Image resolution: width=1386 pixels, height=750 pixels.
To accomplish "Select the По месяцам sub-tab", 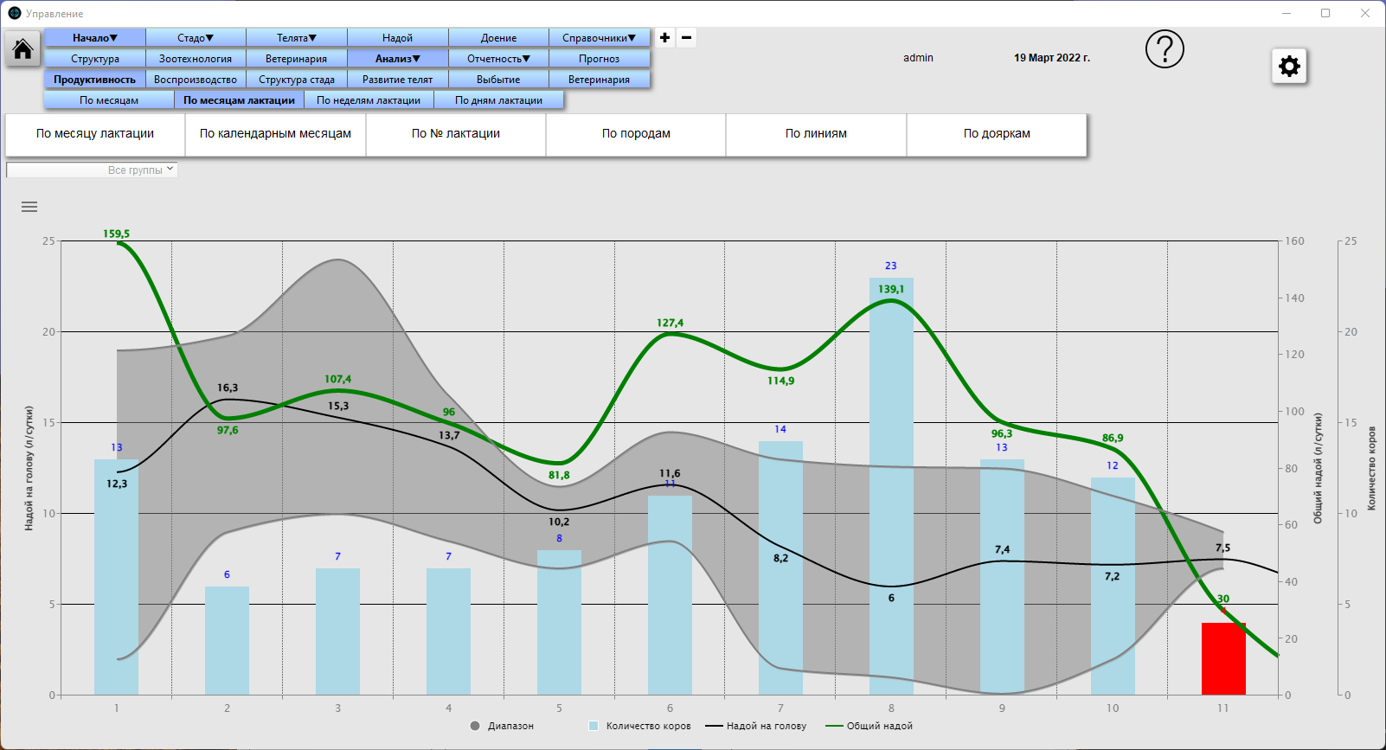I will point(109,100).
